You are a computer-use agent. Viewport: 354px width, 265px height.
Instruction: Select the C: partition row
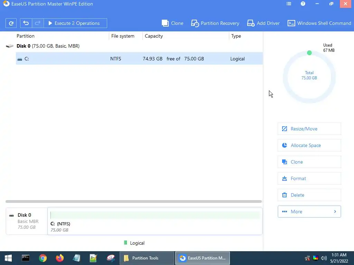[x=139, y=59]
